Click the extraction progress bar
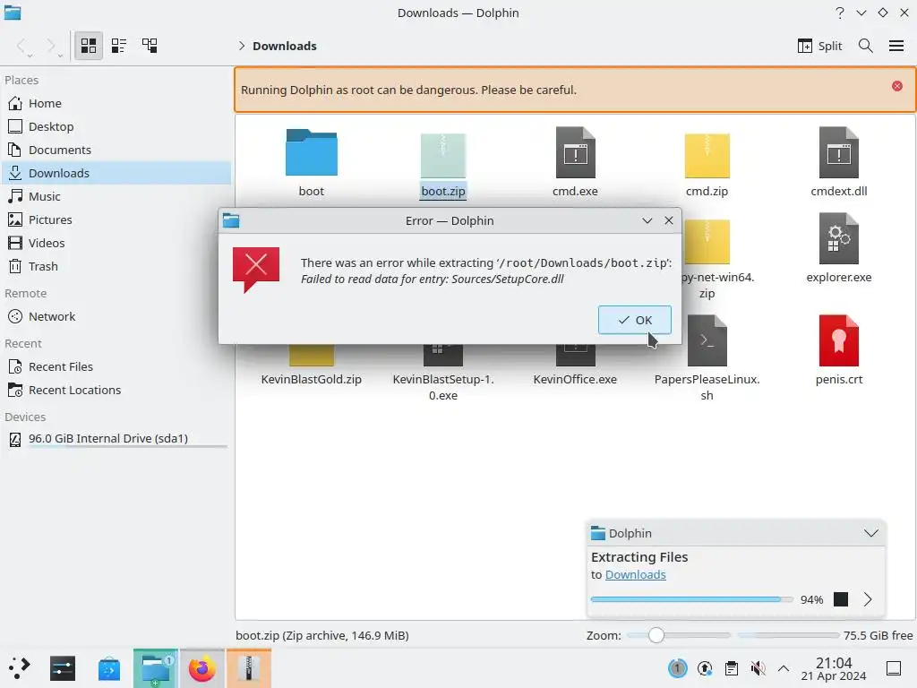Screen dimensions: 917x688 (691, 599)
